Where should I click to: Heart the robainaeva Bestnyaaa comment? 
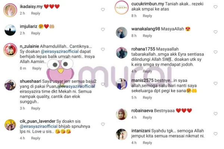(215, 114)
